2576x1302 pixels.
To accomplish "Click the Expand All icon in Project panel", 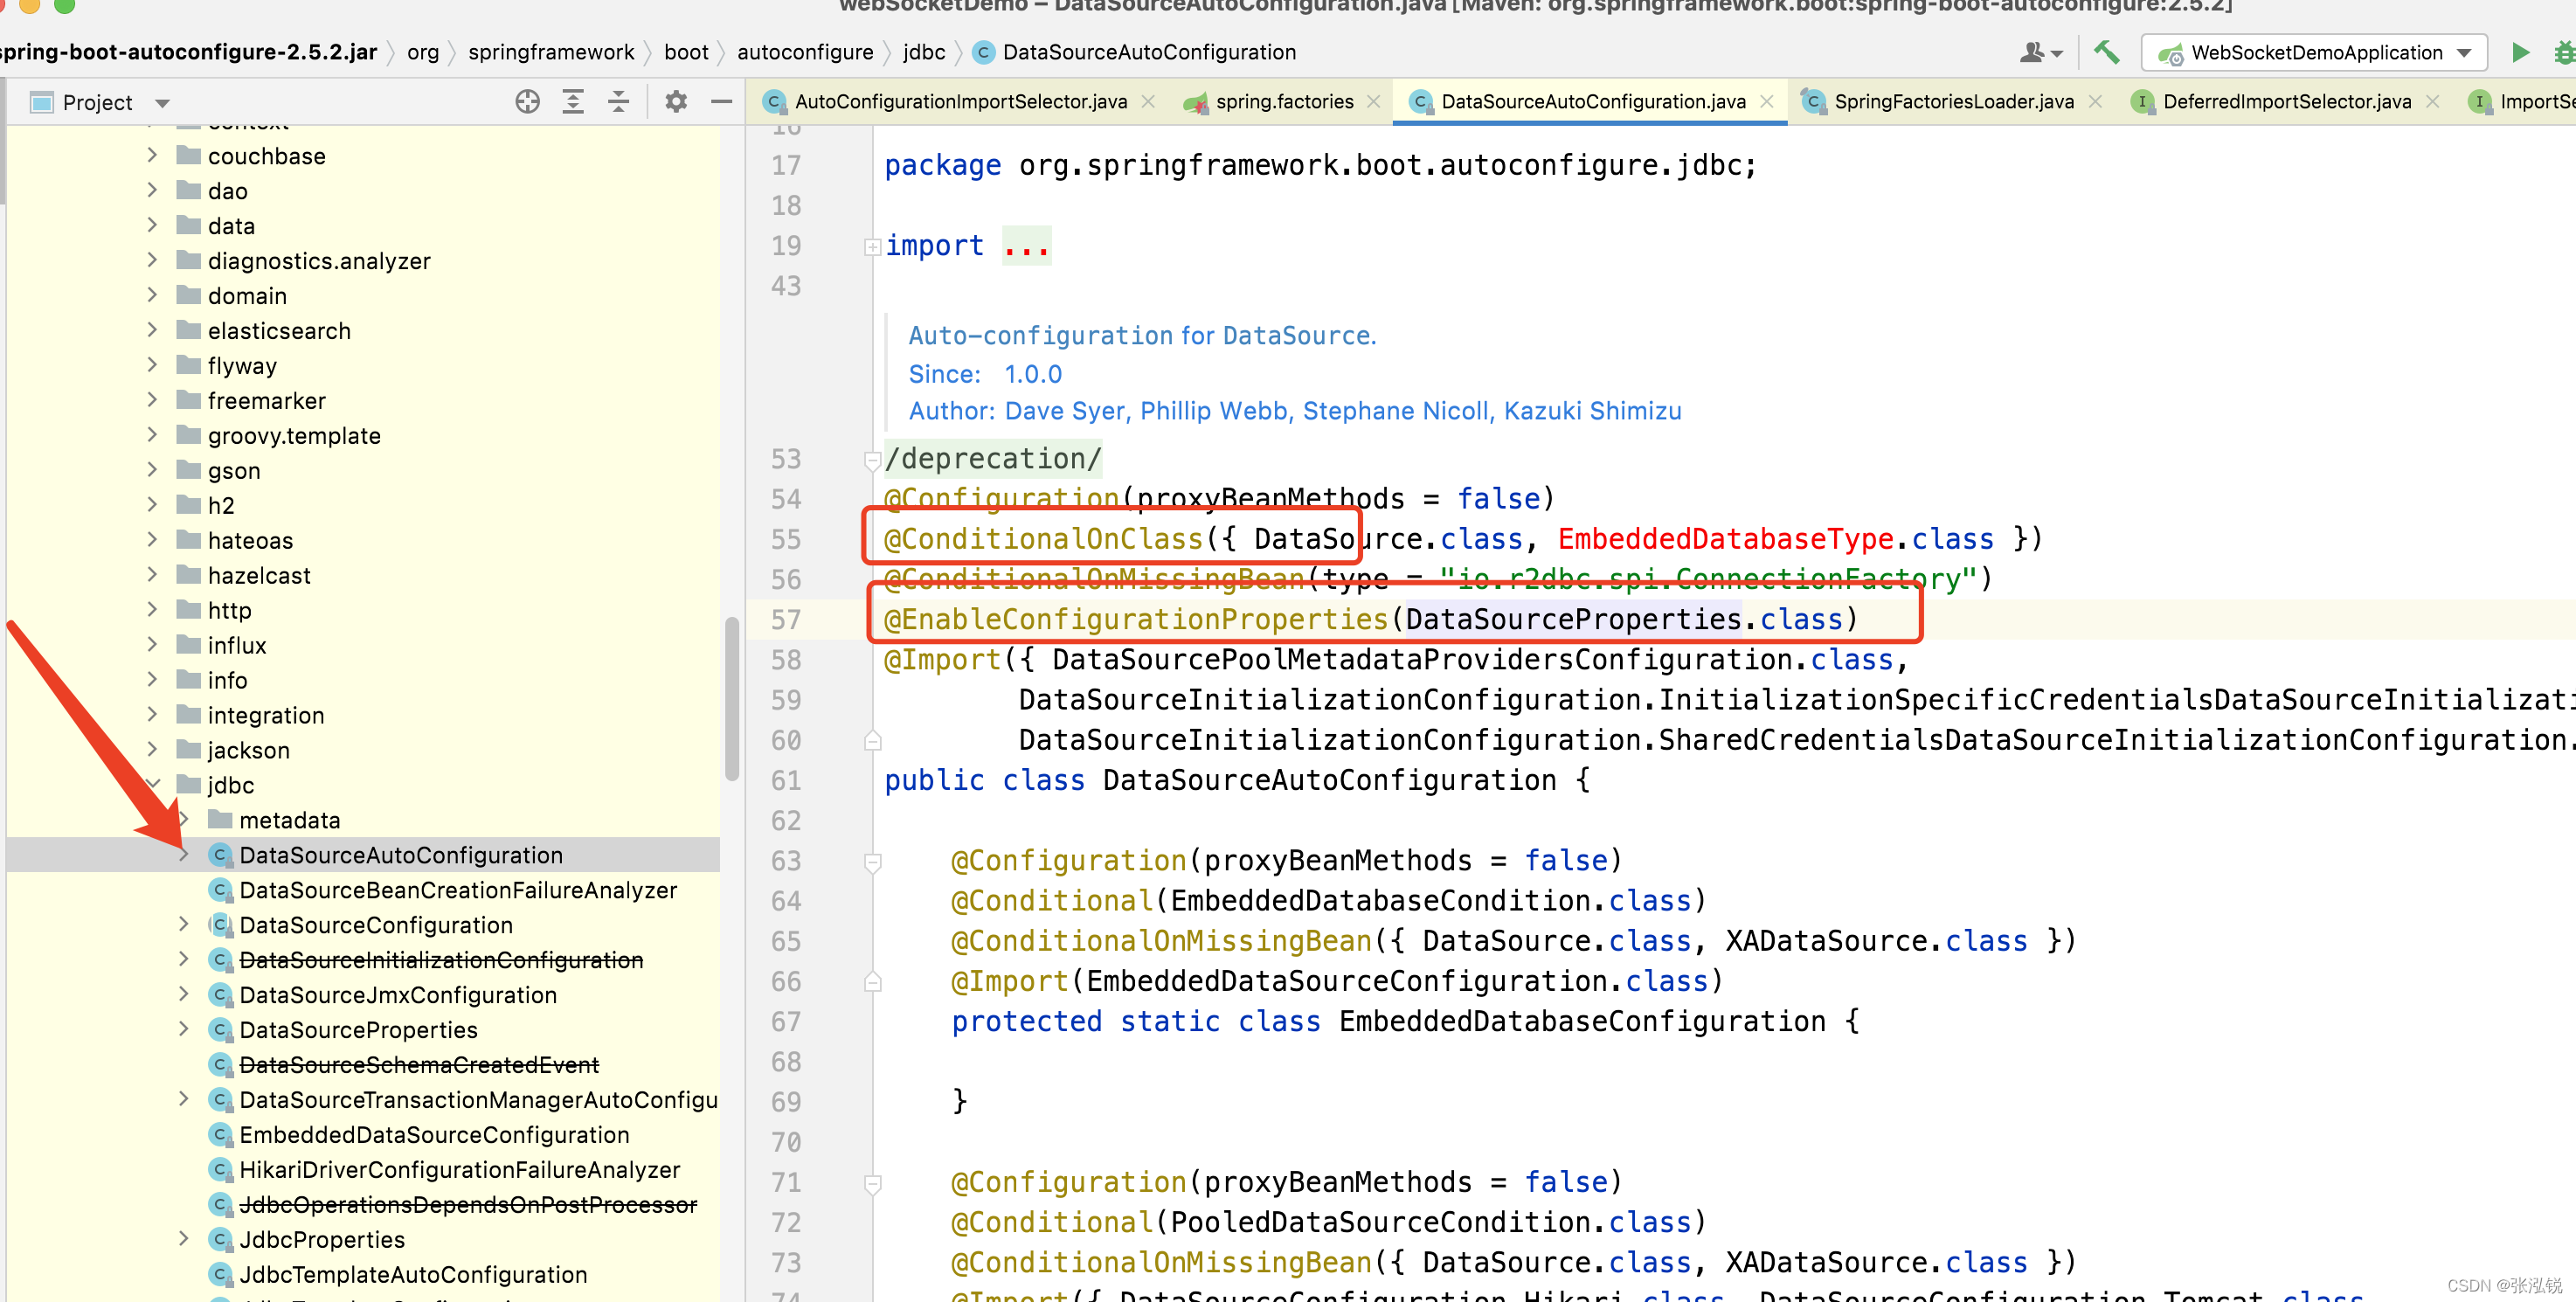I will 573,101.
